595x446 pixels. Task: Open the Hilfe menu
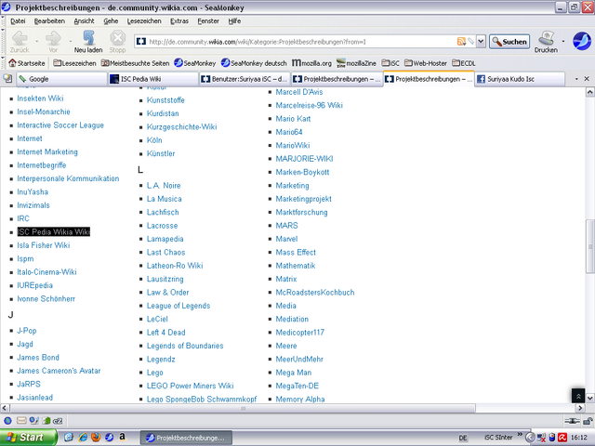234,20
